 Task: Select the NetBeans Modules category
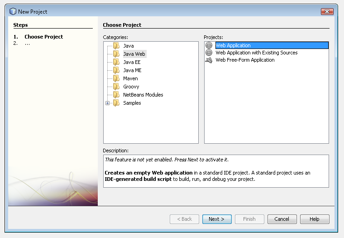point(143,95)
